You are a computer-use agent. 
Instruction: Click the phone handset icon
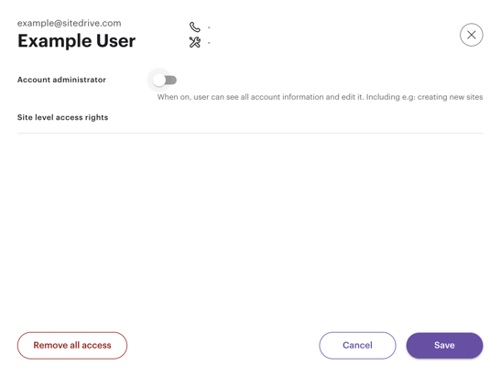194,27
